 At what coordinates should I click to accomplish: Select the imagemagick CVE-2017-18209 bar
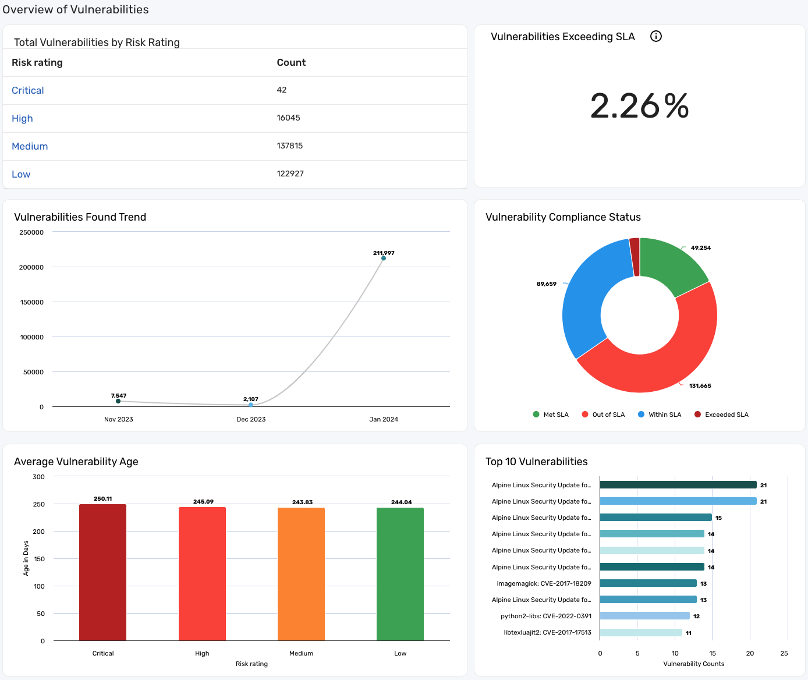pos(648,583)
